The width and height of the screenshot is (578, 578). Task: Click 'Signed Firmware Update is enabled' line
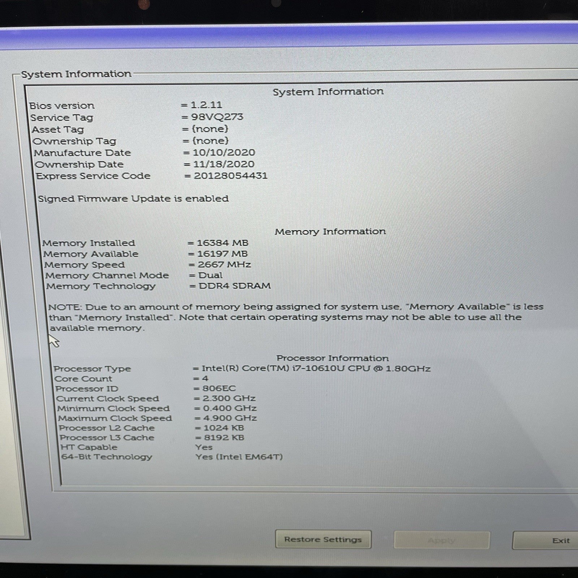click(x=133, y=199)
